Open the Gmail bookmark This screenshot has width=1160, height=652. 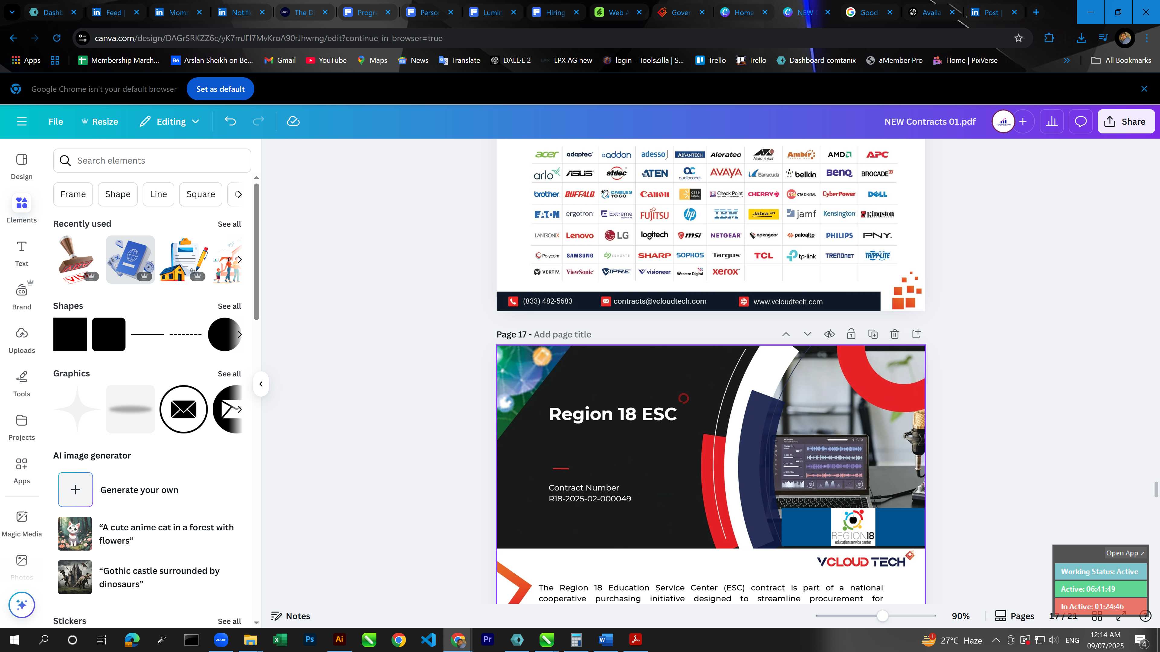coord(280,60)
